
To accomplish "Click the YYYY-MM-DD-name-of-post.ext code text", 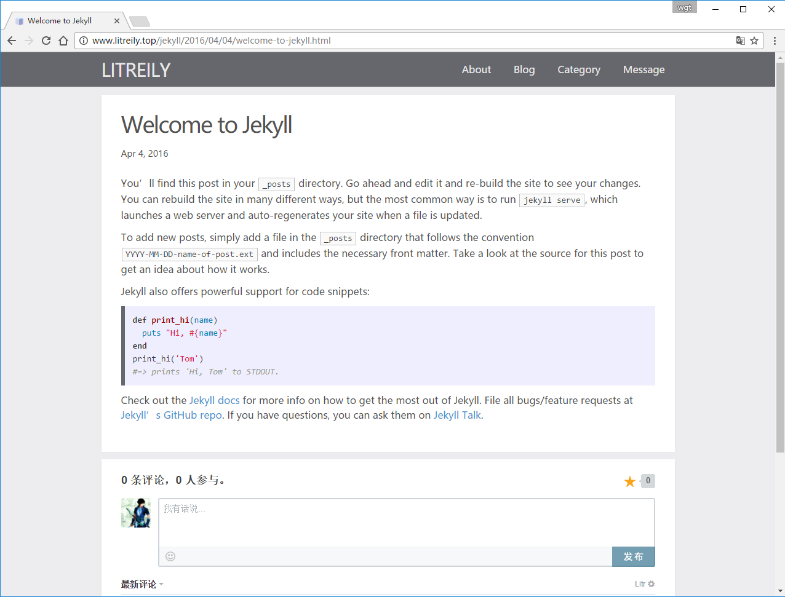I will [189, 254].
